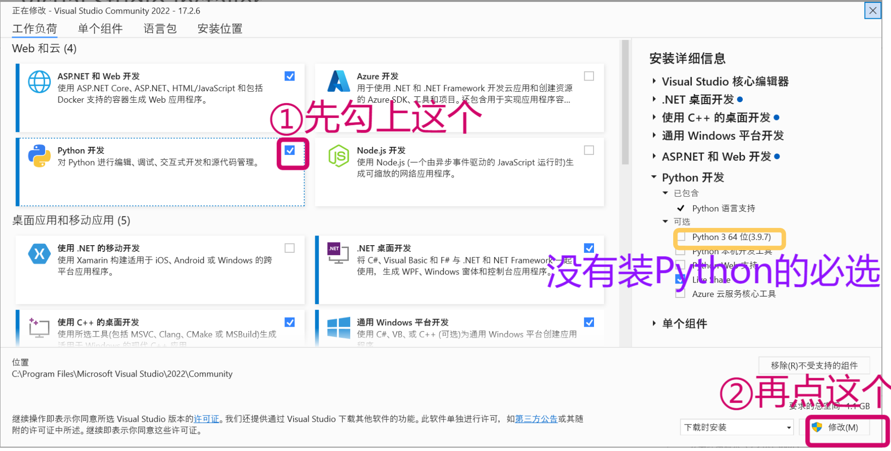Switch to the 语言包 tab
This screenshot has height=451, width=891.
[160, 28]
